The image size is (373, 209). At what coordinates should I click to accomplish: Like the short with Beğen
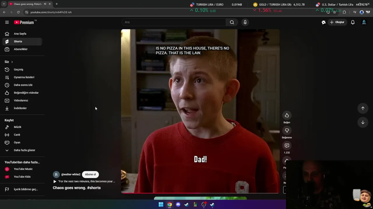287,116
